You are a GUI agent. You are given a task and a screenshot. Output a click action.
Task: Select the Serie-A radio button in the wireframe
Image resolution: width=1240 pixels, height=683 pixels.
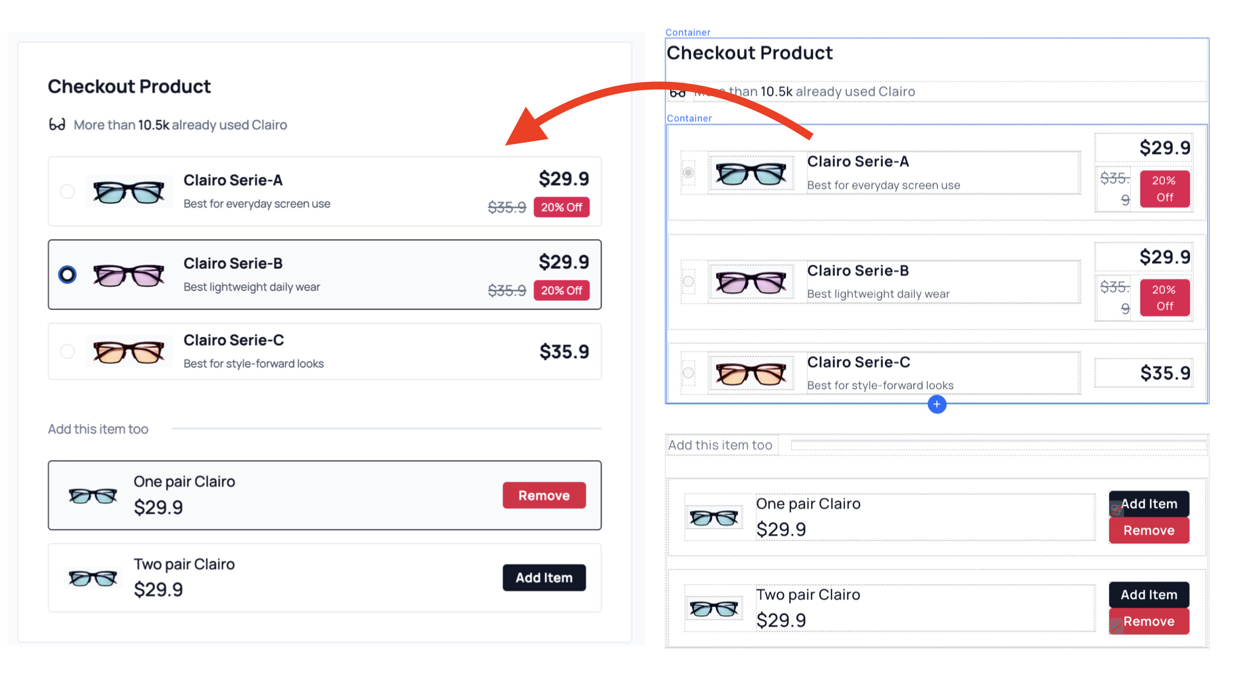tap(688, 172)
